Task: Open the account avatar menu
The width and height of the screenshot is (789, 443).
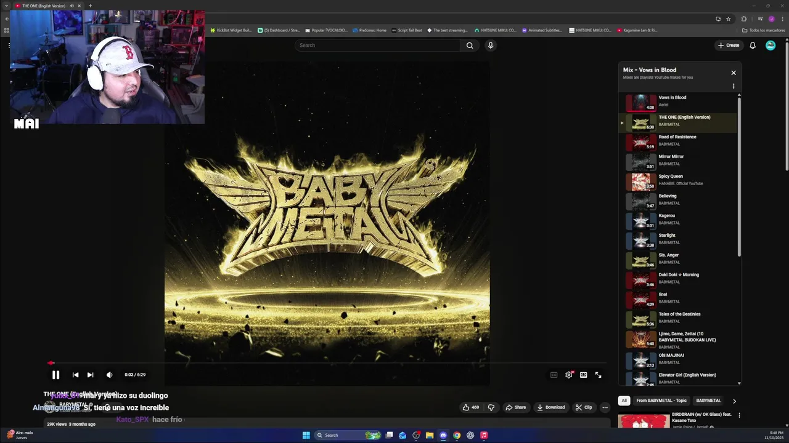Action: (771, 45)
